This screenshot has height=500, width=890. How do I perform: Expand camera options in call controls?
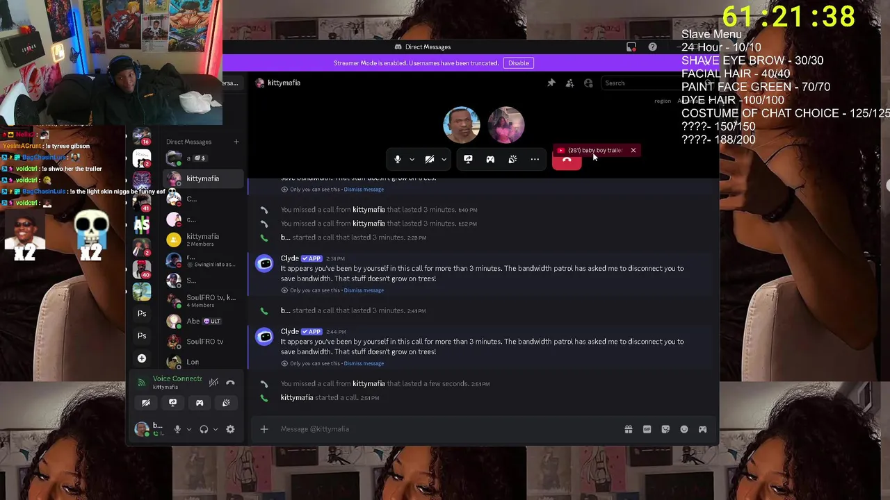(444, 159)
